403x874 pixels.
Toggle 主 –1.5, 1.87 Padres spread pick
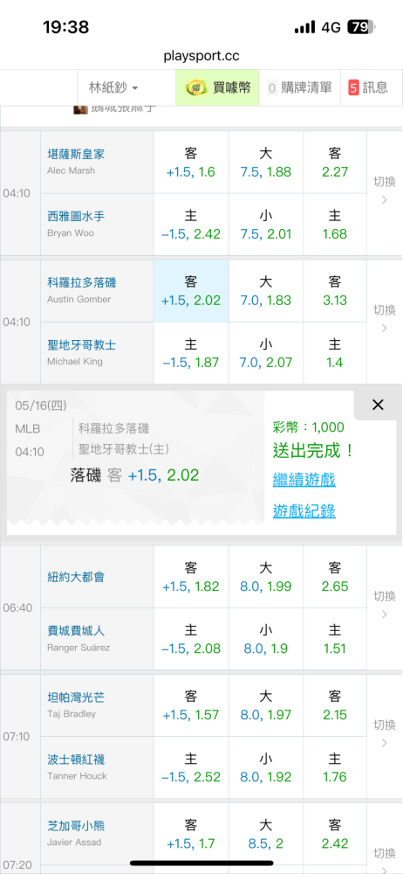pyautogui.click(x=191, y=353)
